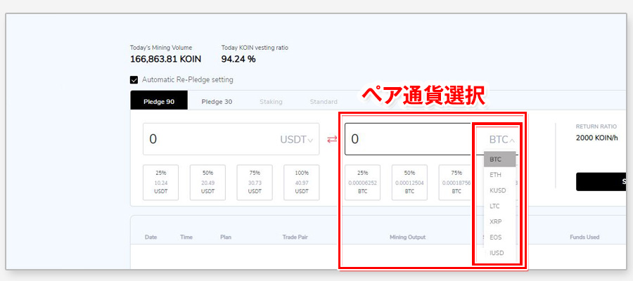Click the 50% USDT amount button
This screenshot has width=633, height=281.
coord(207,183)
